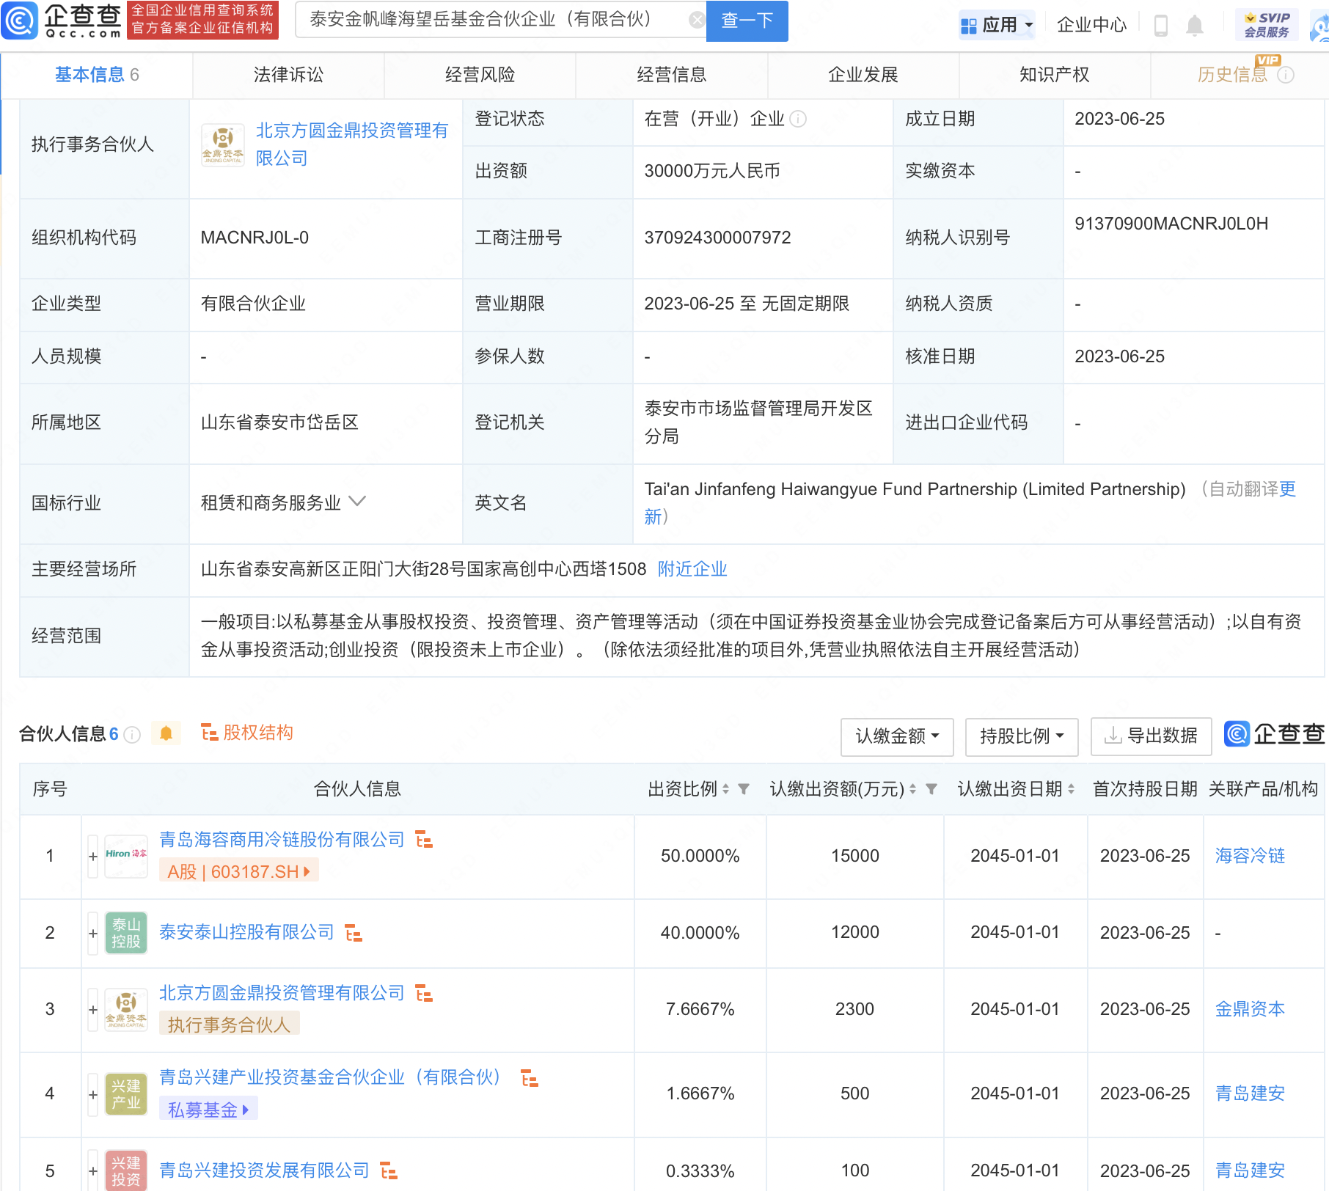The width and height of the screenshot is (1329, 1191).
Task: Expand the 租赁和商务服务业 industry chevron
Action: point(357,502)
